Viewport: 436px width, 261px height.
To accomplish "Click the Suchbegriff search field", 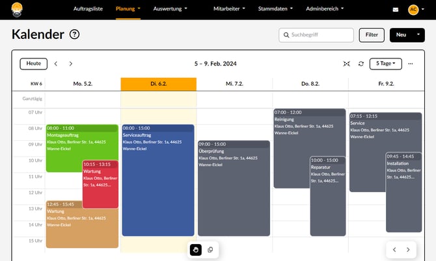I will click(x=316, y=35).
